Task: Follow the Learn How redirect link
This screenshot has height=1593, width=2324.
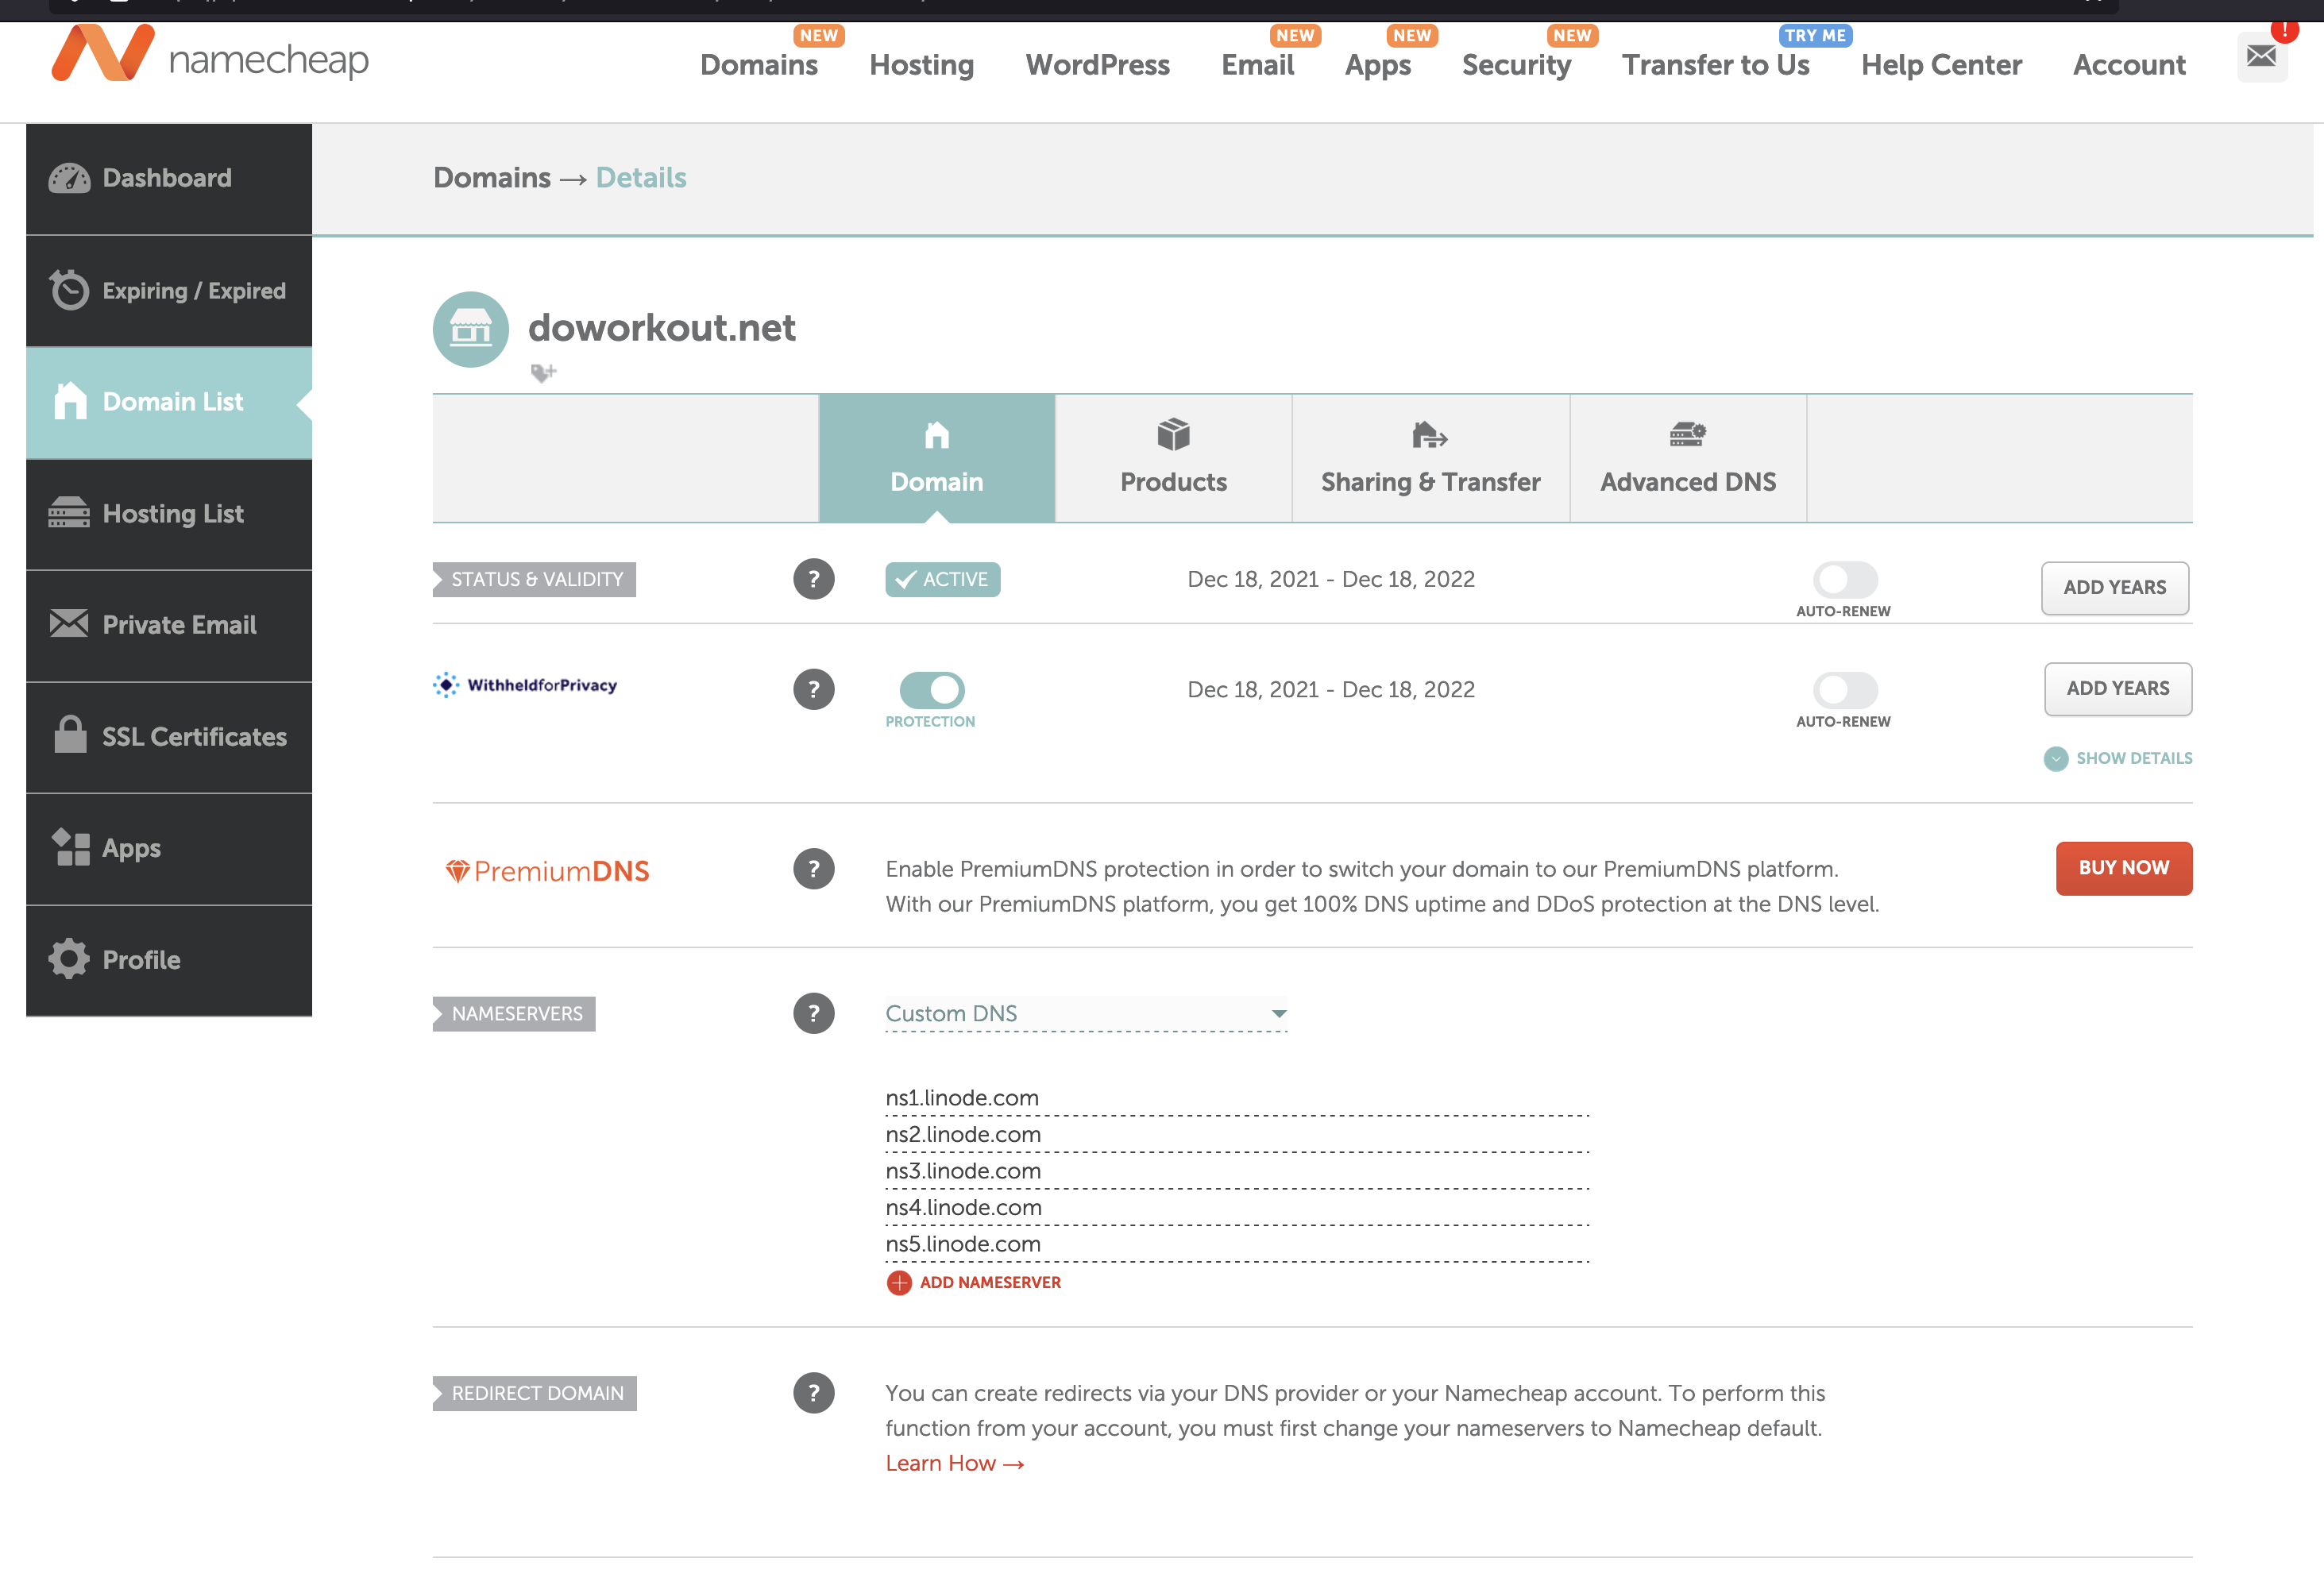Action: click(x=954, y=1463)
